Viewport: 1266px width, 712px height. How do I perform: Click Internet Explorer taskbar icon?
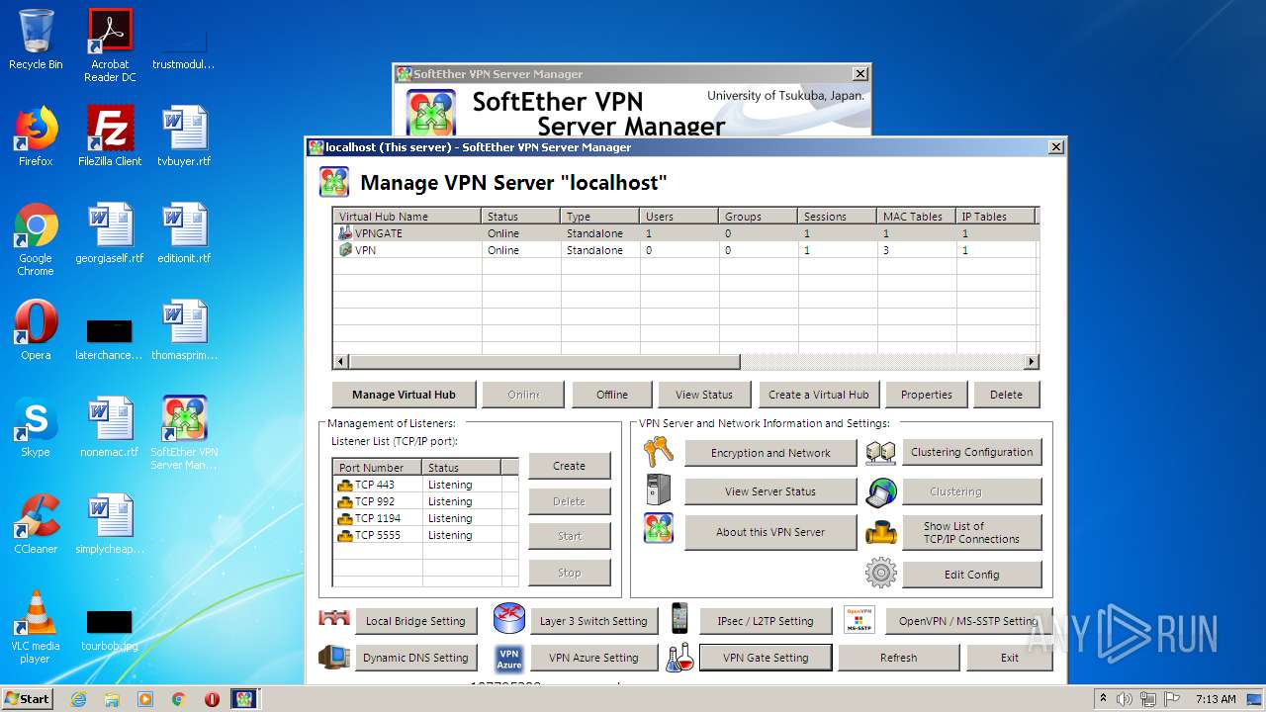(x=78, y=699)
